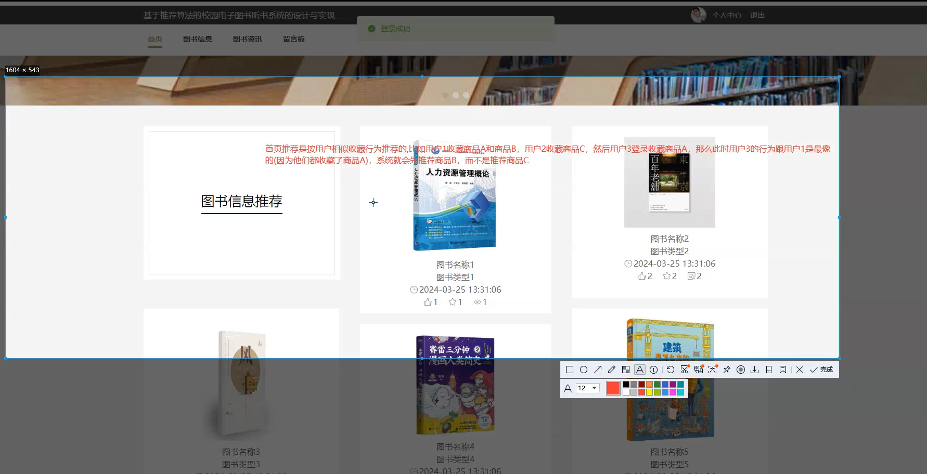Send the screenshot to phone
The height and width of the screenshot is (474, 927).
point(769,370)
